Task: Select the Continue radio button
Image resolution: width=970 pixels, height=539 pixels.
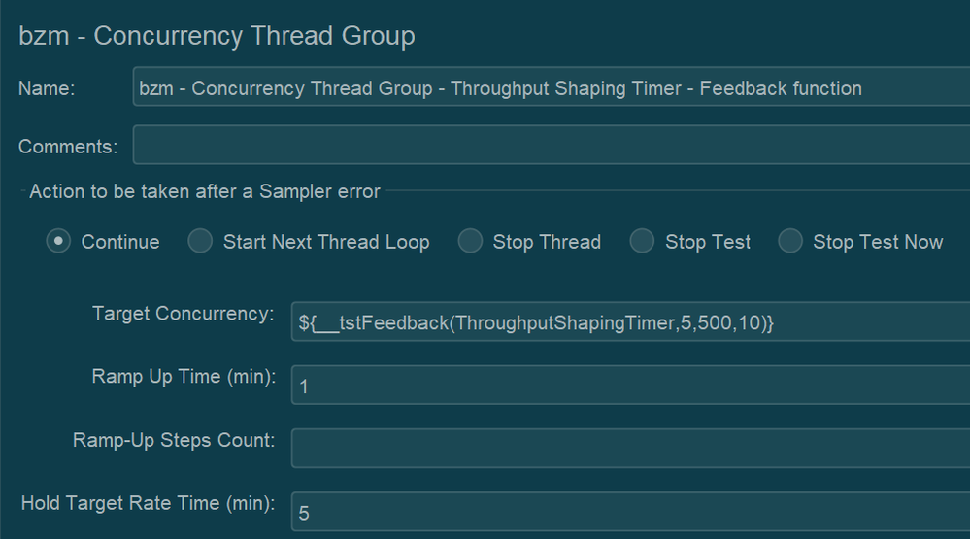Action: click(x=58, y=242)
